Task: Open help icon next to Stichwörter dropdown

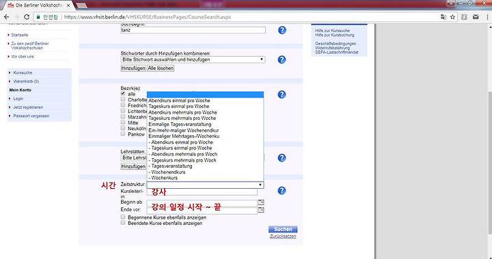Action: (x=282, y=59)
